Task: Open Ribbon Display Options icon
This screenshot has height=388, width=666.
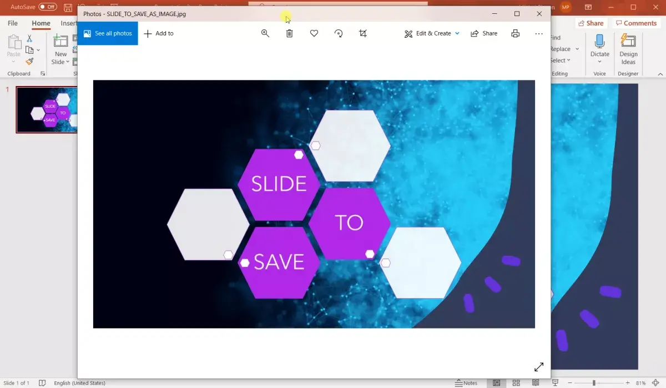Action: tap(589, 7)
